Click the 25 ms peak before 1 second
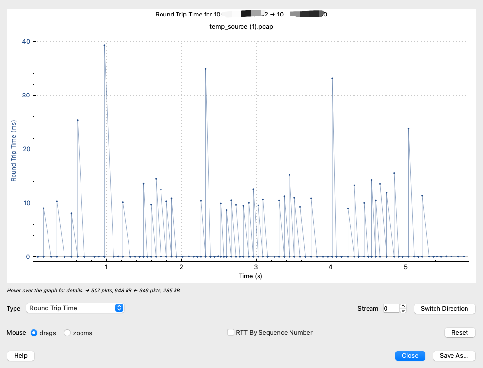The width and height of the screenshot is (483, 368). [x=78, y=120]
